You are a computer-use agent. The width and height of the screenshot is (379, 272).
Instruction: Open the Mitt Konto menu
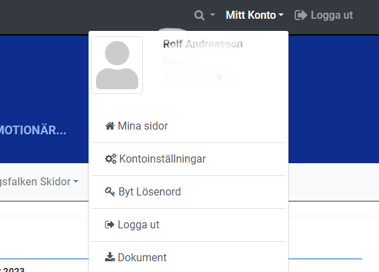tap(254, 15)
